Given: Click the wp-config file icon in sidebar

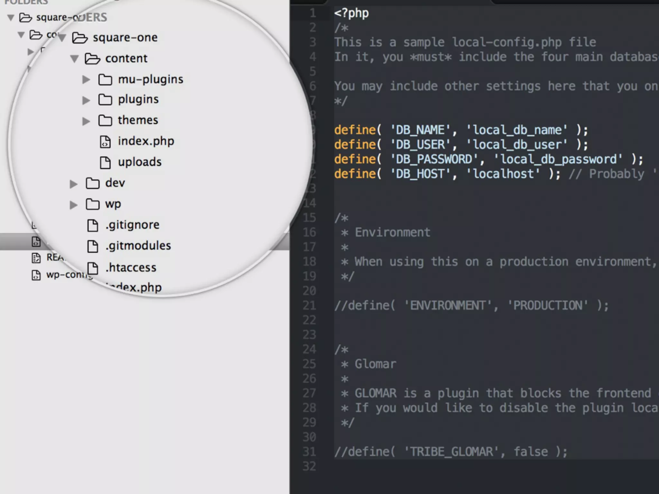Looking at the screenshot, I should 36,275.
